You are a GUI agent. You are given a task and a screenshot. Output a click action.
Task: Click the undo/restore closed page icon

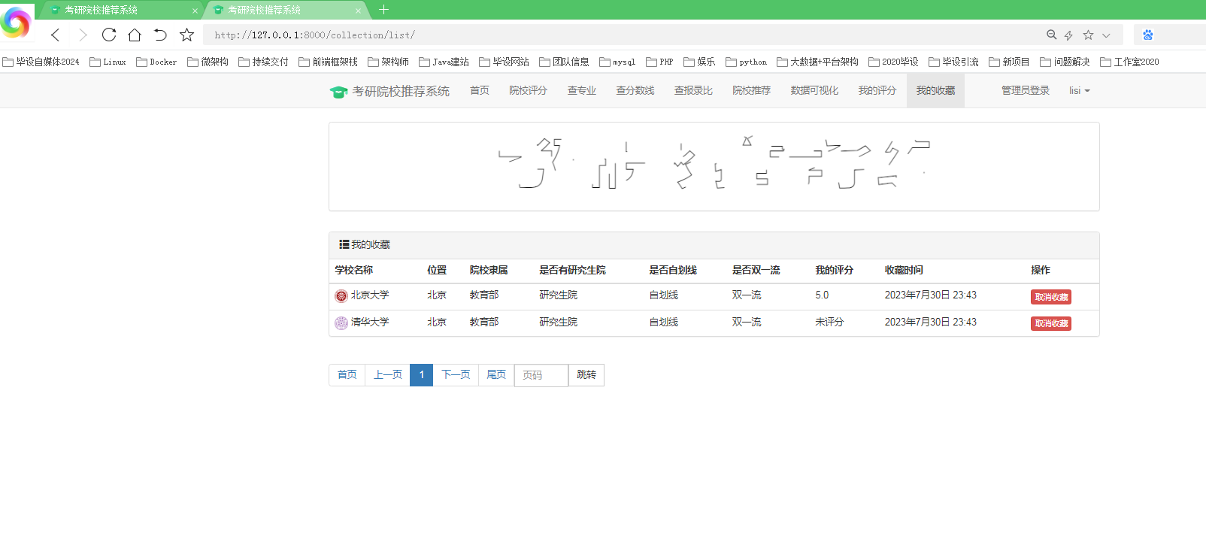[160, 35]
